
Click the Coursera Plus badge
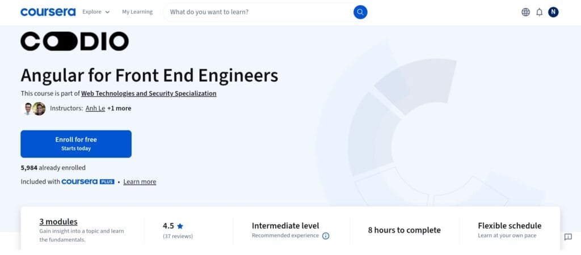pos(88,182)
